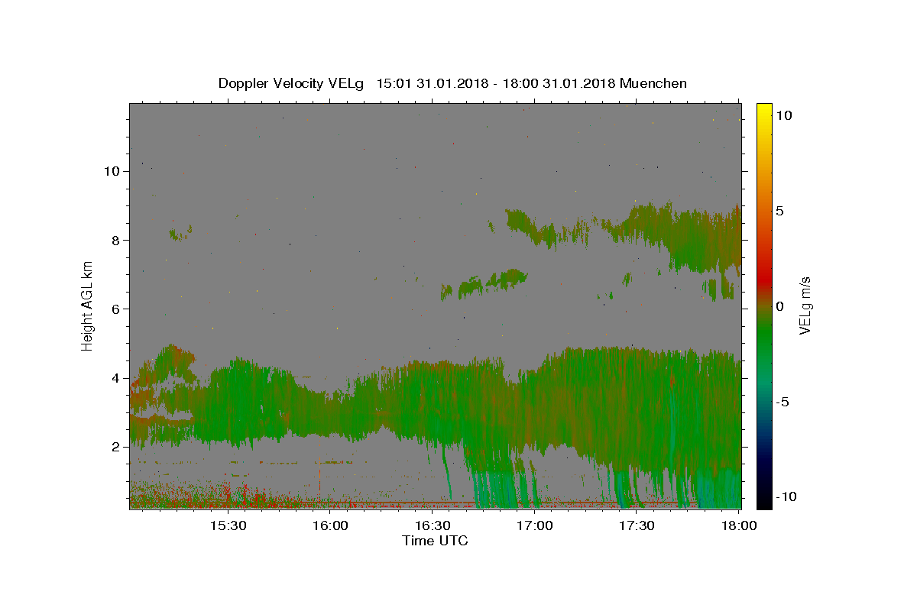The width and height of the screenshot is (917, 611).
Task: Click the colorbar tick label '-5'
Action: click(781, 402)
